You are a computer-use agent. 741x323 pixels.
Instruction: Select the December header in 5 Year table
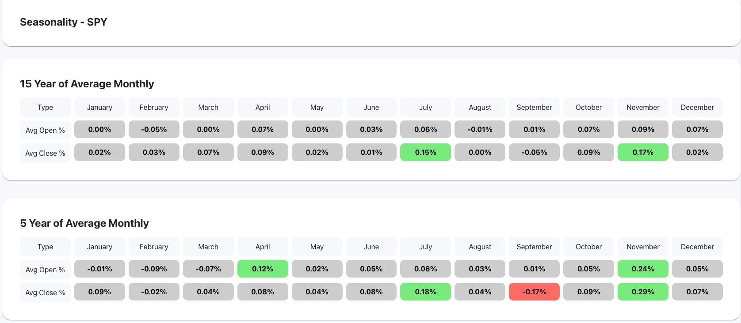(697, 247)
